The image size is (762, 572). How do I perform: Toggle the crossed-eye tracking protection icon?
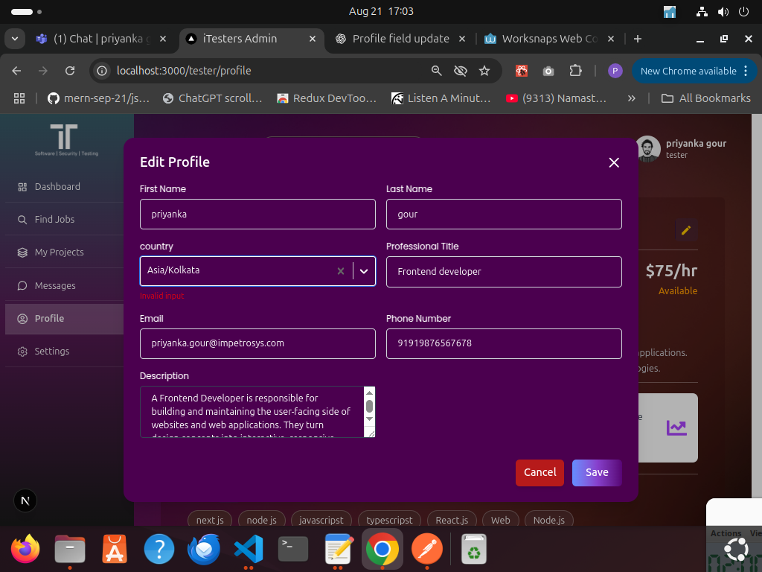point(461,71)
